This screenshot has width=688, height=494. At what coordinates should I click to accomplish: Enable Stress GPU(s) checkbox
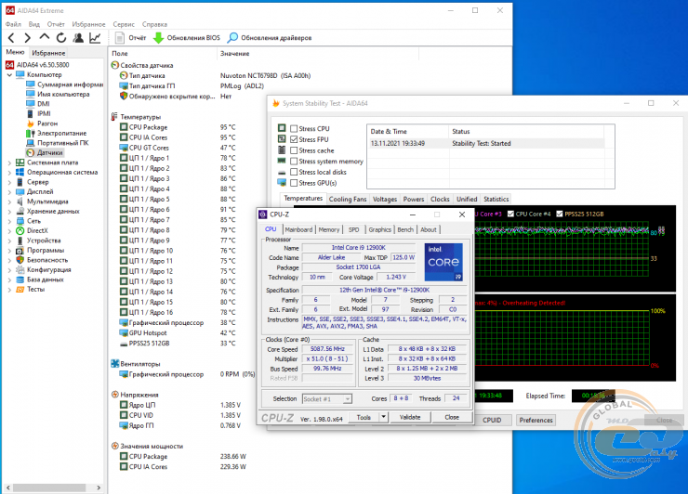[x=294, y=183]
